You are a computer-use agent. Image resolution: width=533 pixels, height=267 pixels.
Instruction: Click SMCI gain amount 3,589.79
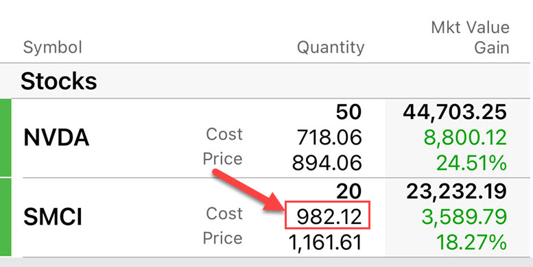click(x=462, y=218)
